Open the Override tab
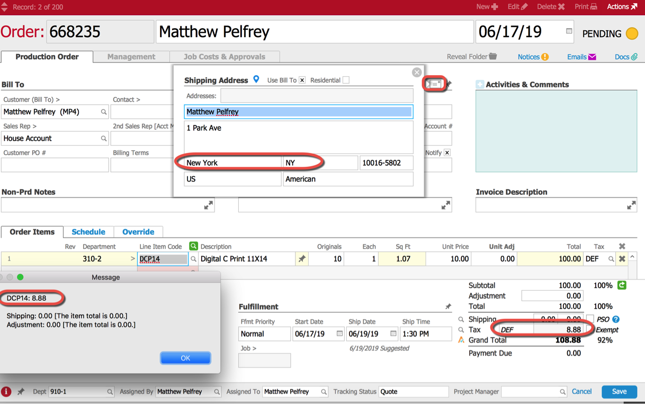 click(x=138, y=232)
